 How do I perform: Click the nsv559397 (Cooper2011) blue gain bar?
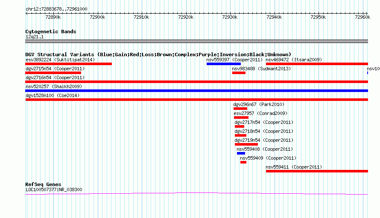pos(224,64)
